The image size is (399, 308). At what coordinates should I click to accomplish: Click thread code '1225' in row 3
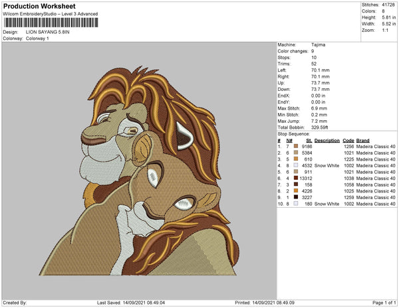349,159
